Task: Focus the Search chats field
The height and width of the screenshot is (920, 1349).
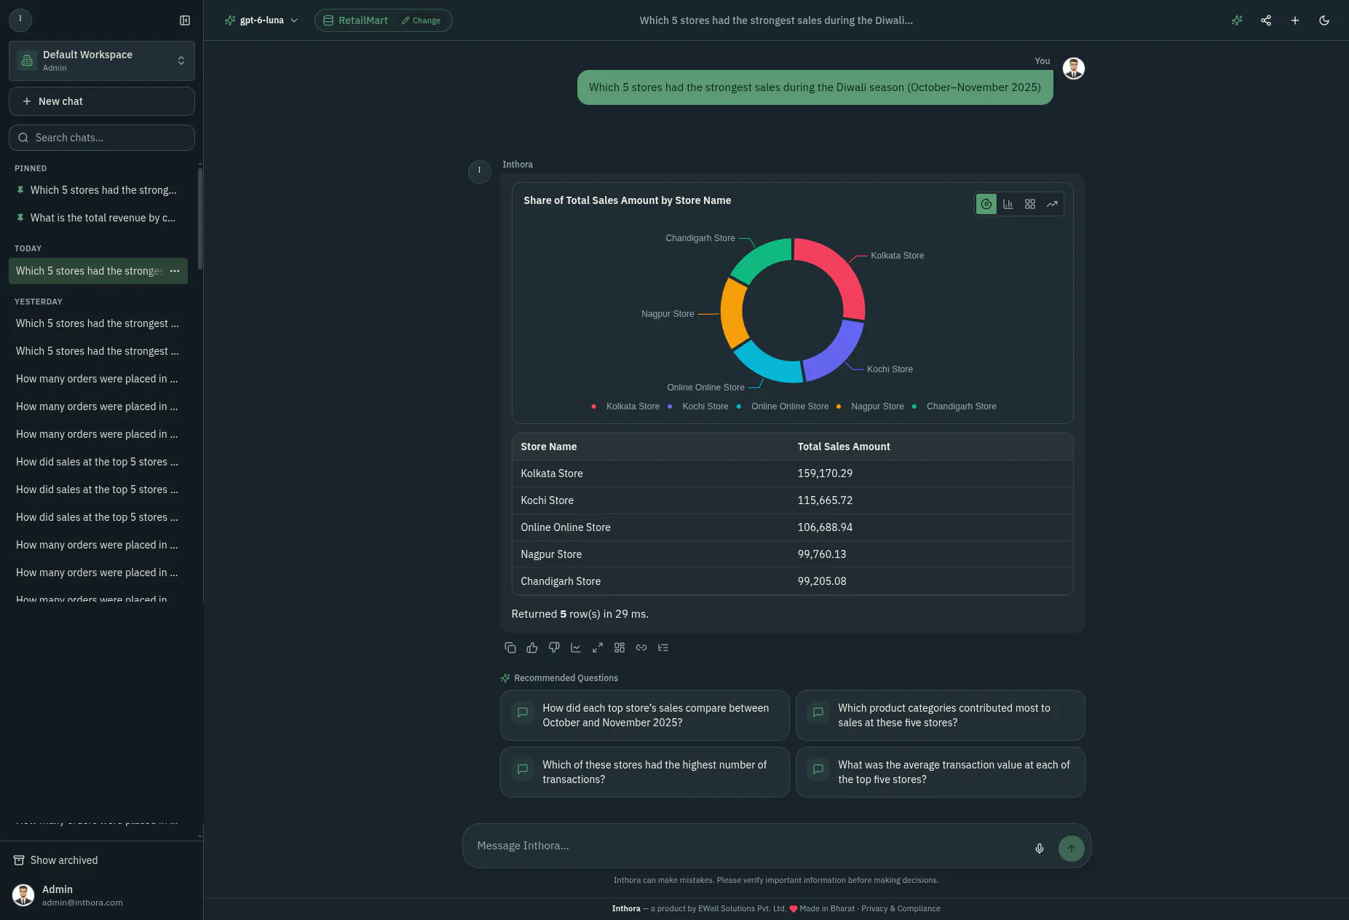Action: [102, 138]
